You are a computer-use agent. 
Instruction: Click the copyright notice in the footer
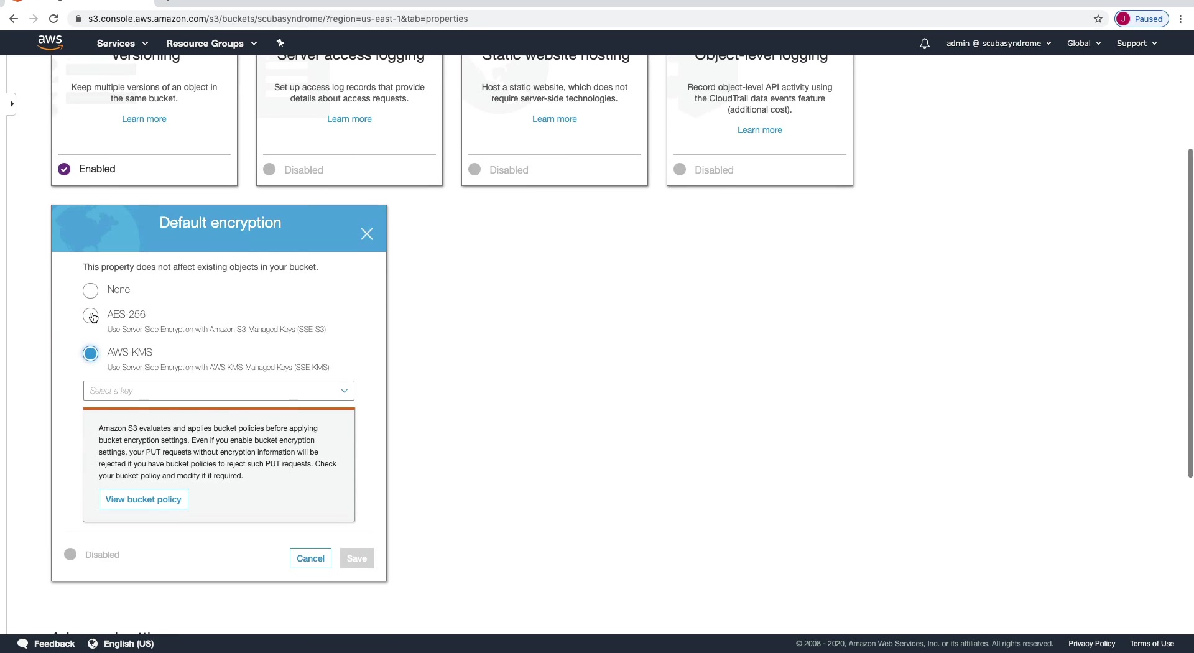click(924, 644)
